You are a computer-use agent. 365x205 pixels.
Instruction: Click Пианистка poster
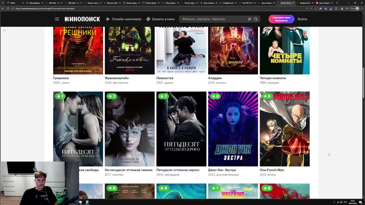[x=181, y=50]
